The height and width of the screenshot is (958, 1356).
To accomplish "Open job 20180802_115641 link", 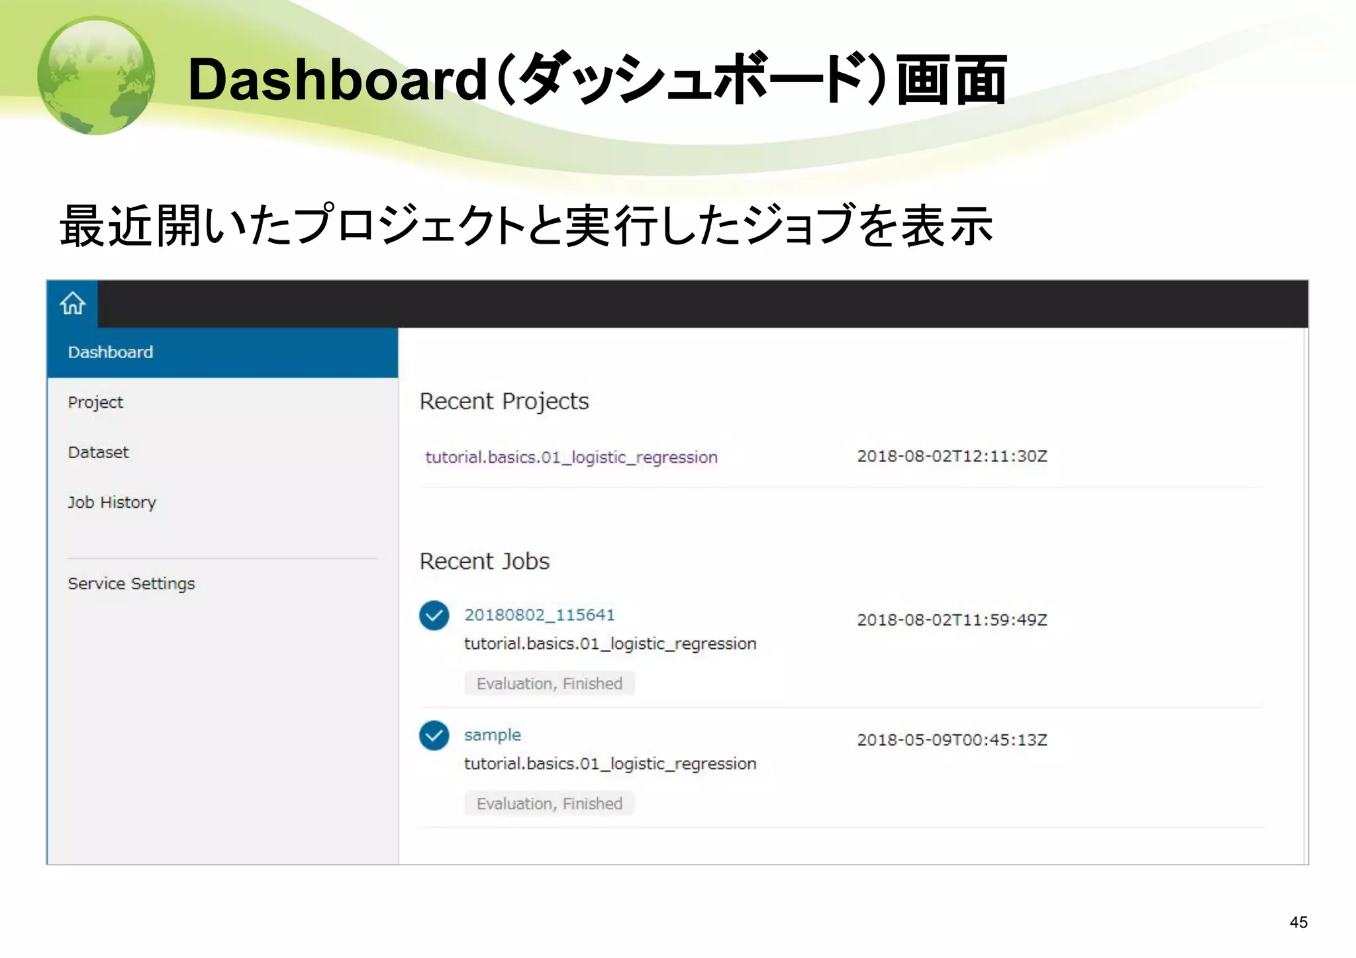I will [x=540, y=615].
